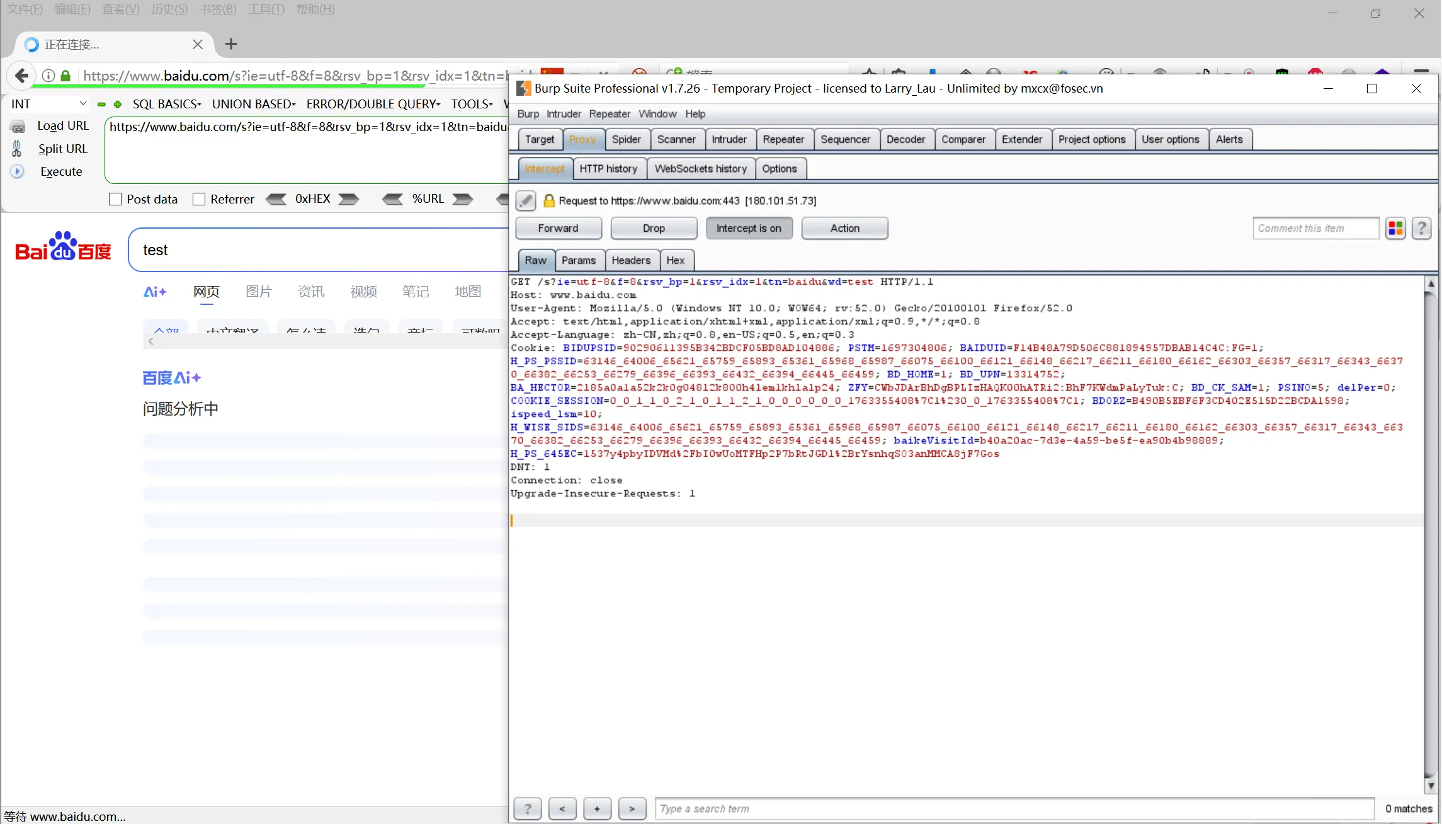Click the left arrow before 0xHEX
Screen dimensions: 1442x824
point(276,199)
